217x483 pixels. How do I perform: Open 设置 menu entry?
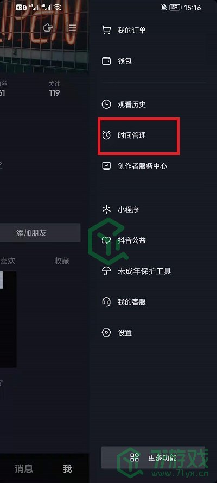pos(153,333)
